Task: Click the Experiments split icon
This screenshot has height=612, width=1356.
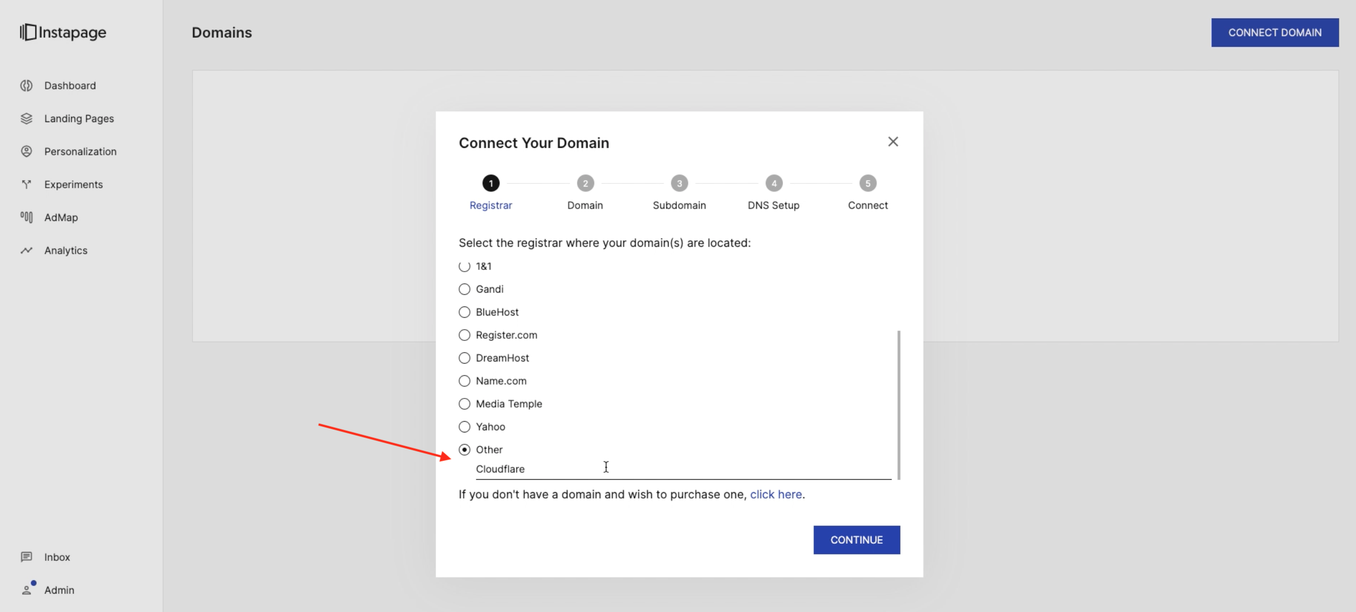Action: tap(26, 184)
